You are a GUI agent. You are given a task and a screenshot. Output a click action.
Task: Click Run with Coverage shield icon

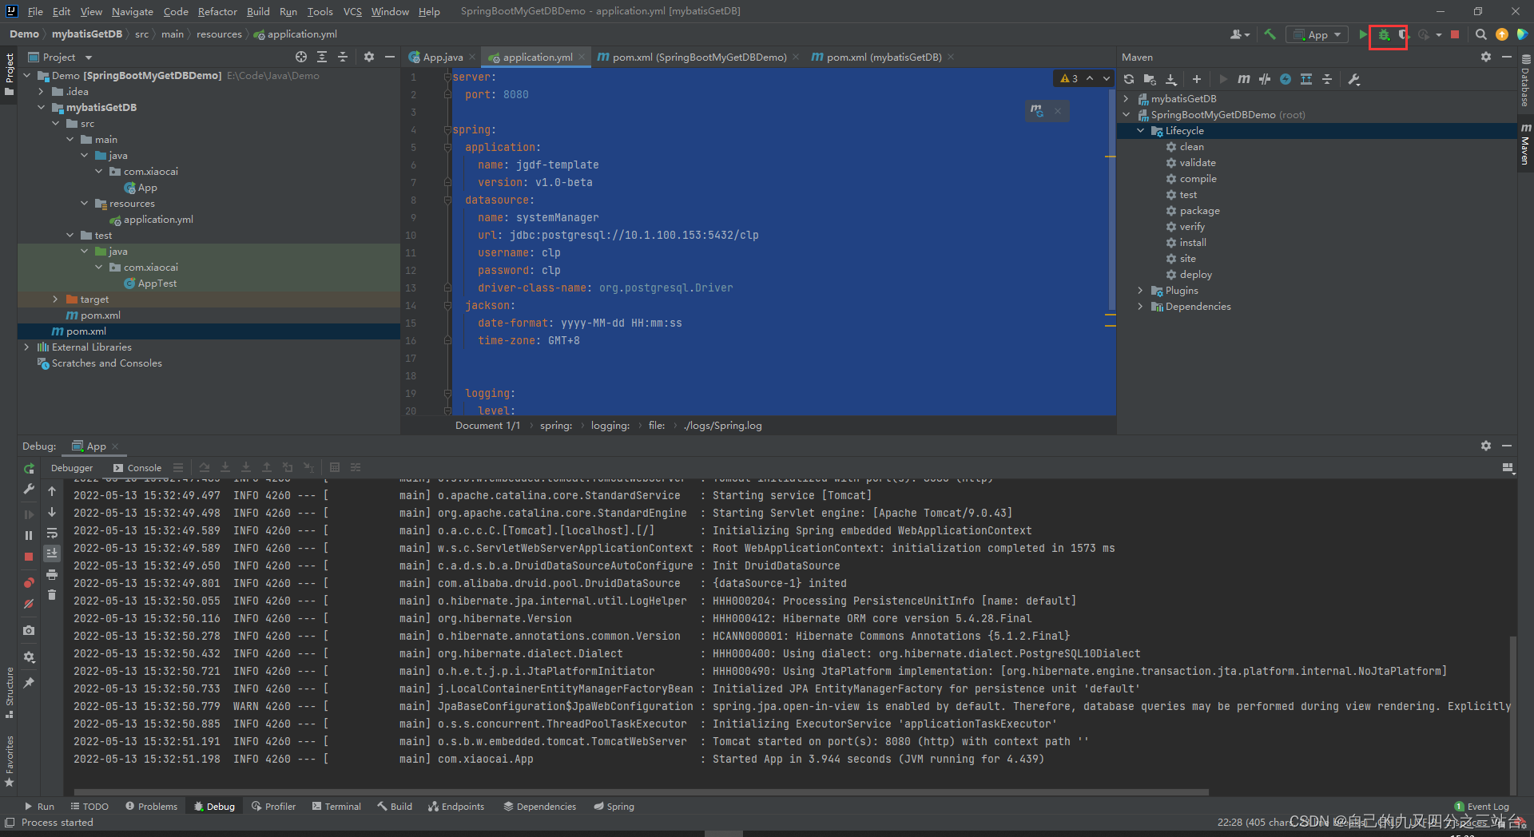1402,35
